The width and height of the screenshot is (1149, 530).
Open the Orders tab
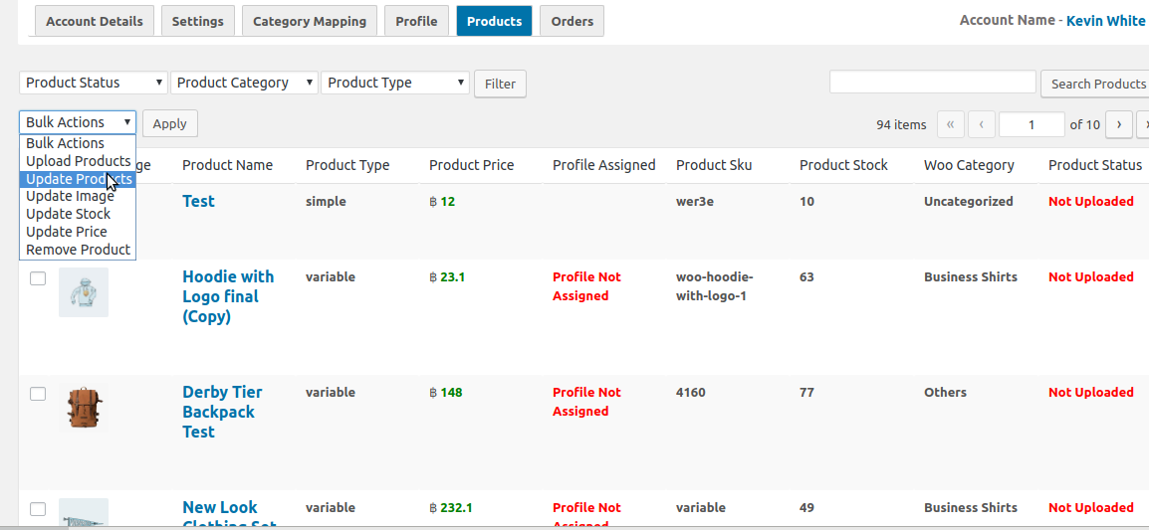pos(573,21)
